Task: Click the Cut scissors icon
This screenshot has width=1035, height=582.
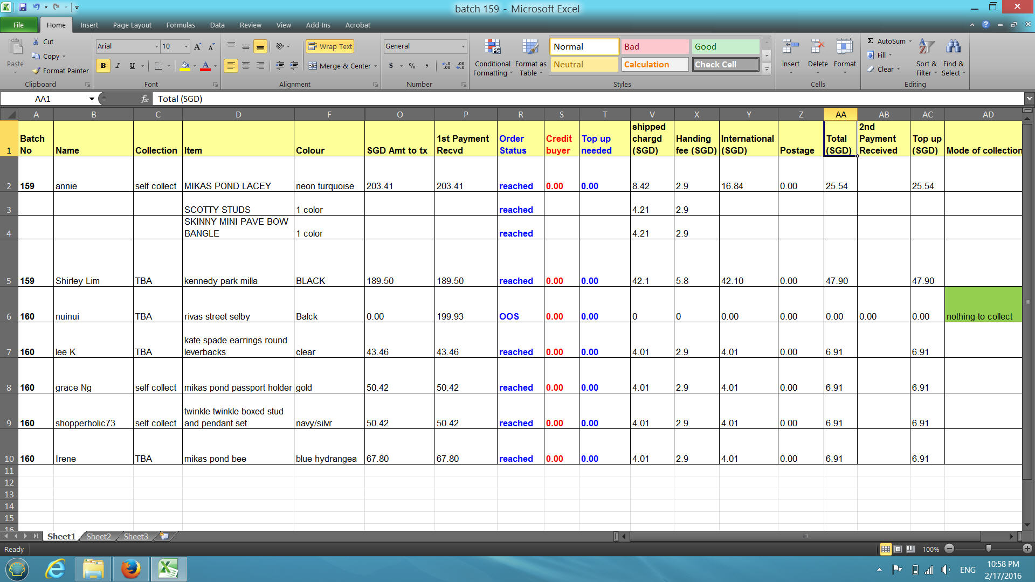Action: (36, 41)
